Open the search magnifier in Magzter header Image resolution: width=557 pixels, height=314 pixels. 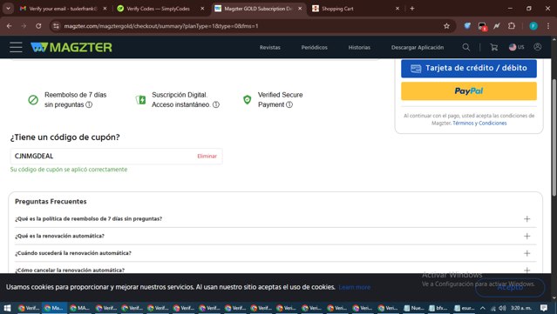tap(466, 47)
